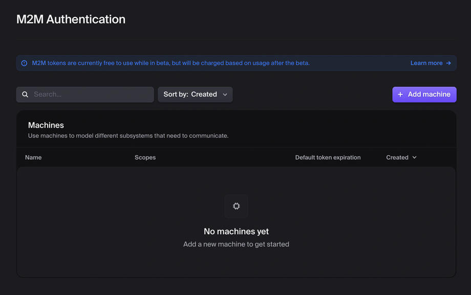Click the chevron beside the Created column header

click(414, 157)
